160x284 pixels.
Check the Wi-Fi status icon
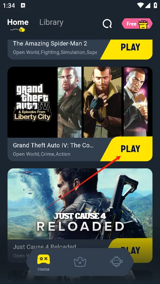(140, 5)
